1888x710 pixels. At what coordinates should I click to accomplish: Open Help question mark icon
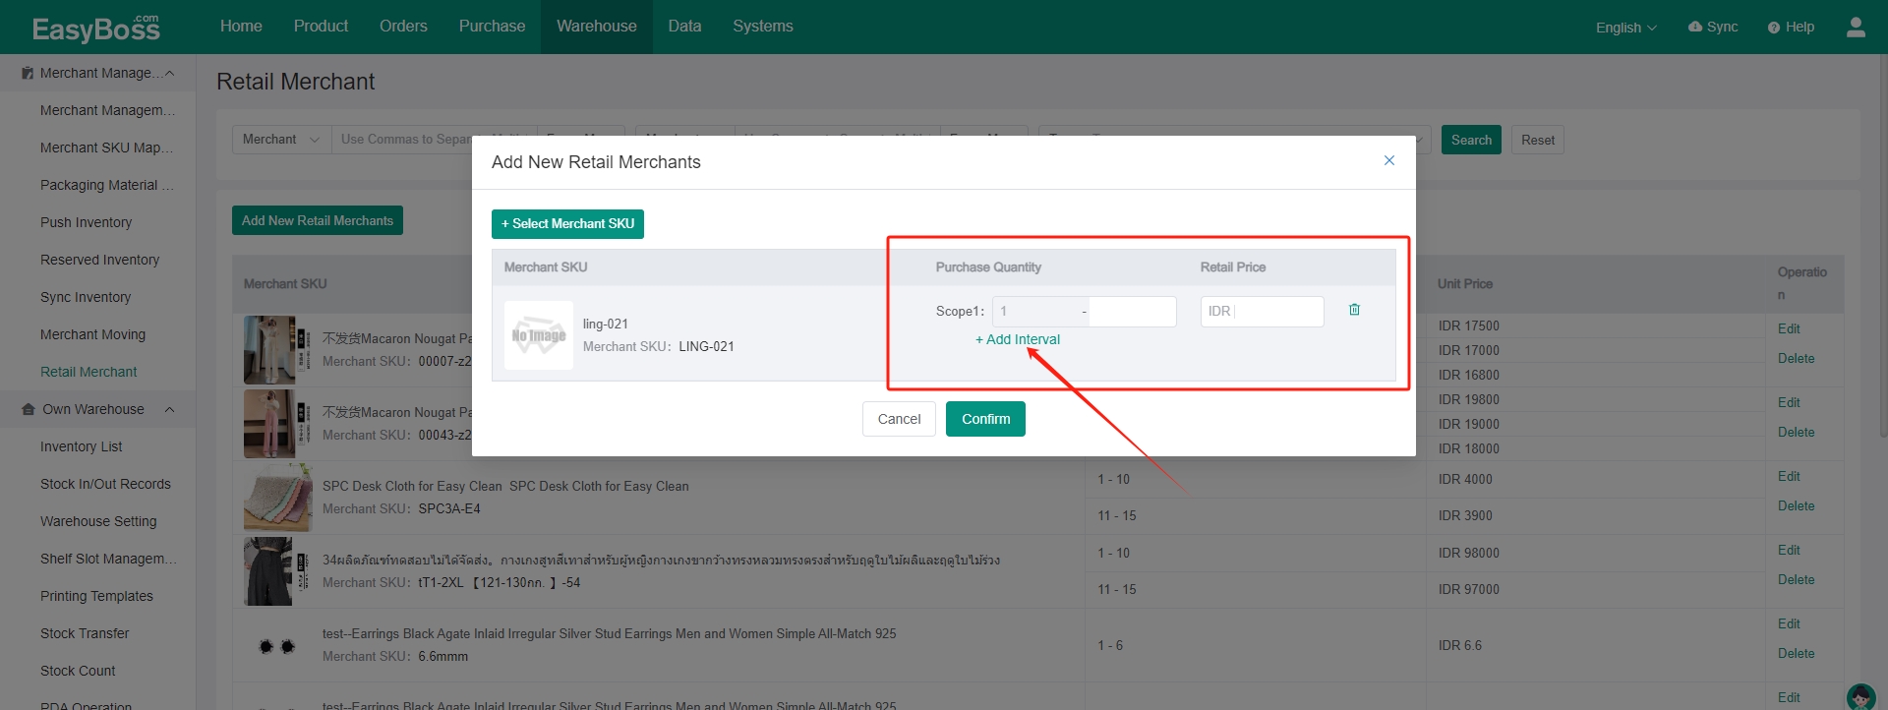pyautogui.click(x=1774, y=28)
